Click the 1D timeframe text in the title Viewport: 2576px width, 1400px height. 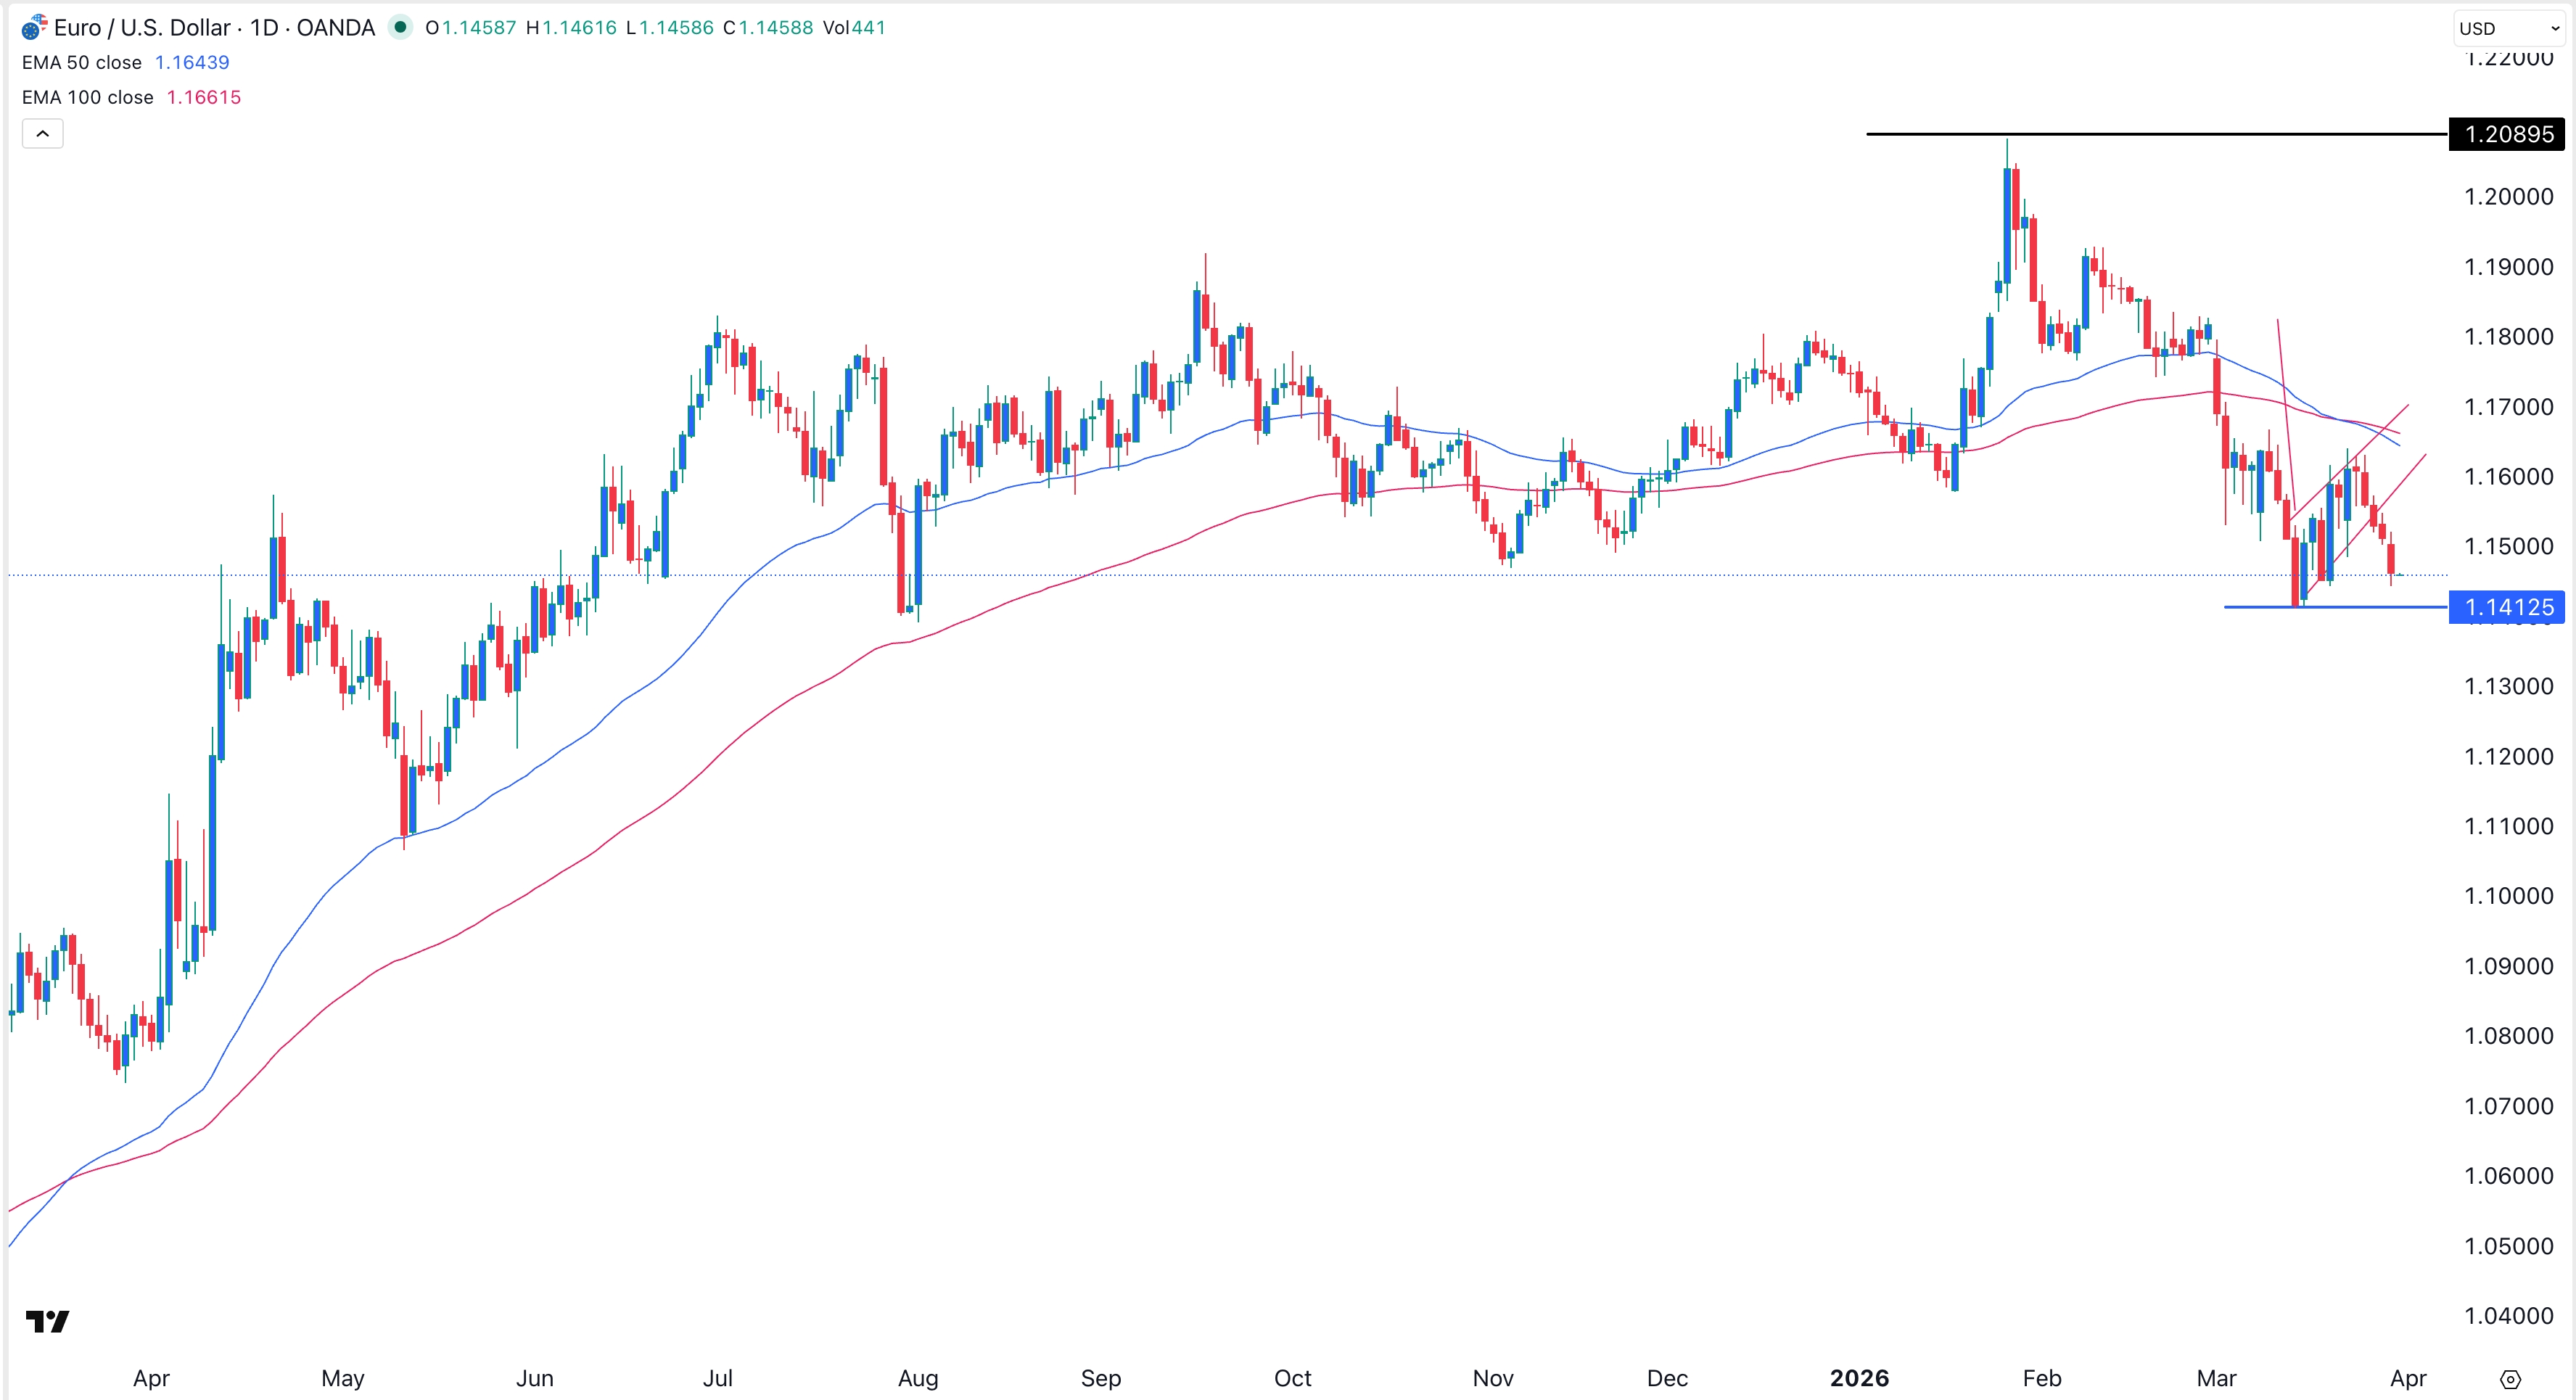[x=265, y=27]
